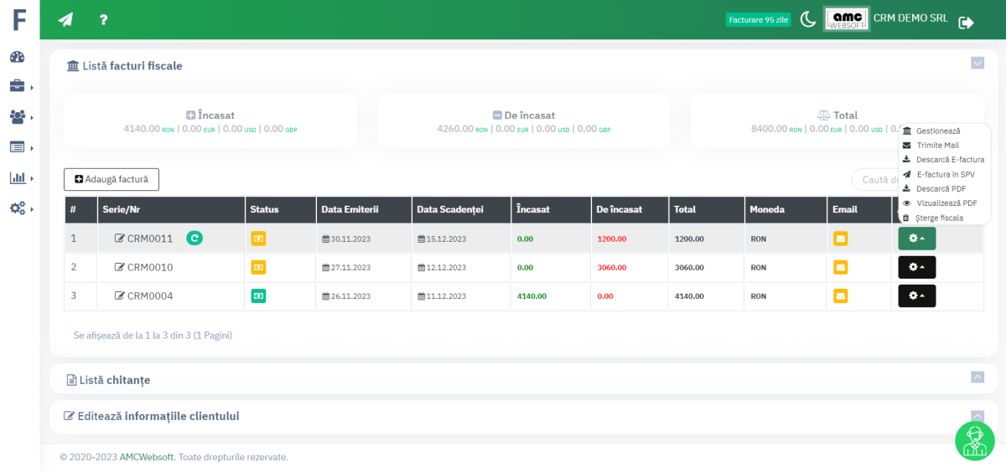The height and width of the screenshot is (472, 1006).
Task: Click the yellow email icon for CRM0010
Action: [x=840, y=268]
